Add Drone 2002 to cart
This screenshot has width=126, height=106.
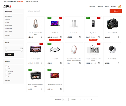[61, 63]
